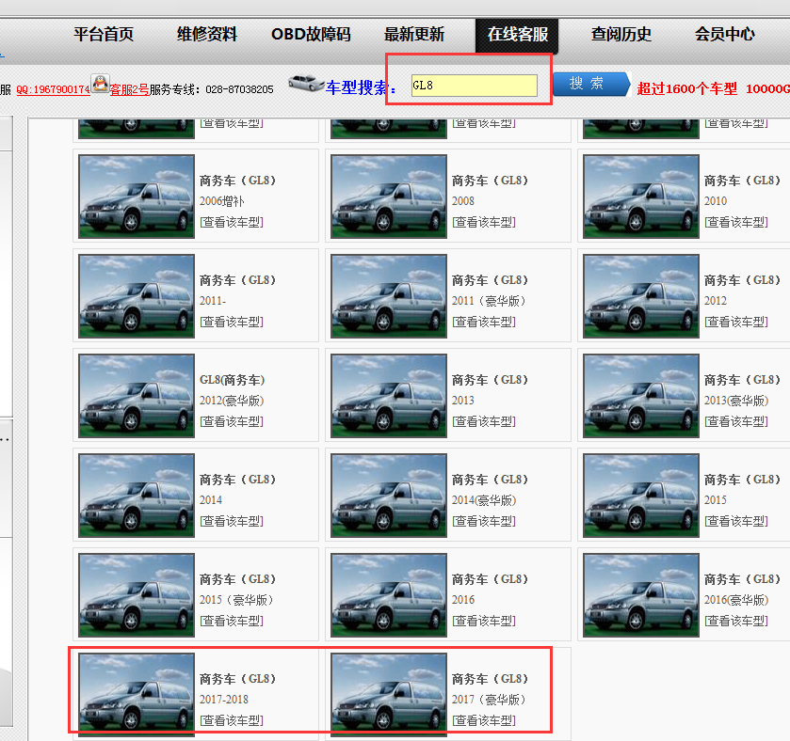790x741 pixels.
Task: Open the 客服2号 link
Action: pos(129,89)
